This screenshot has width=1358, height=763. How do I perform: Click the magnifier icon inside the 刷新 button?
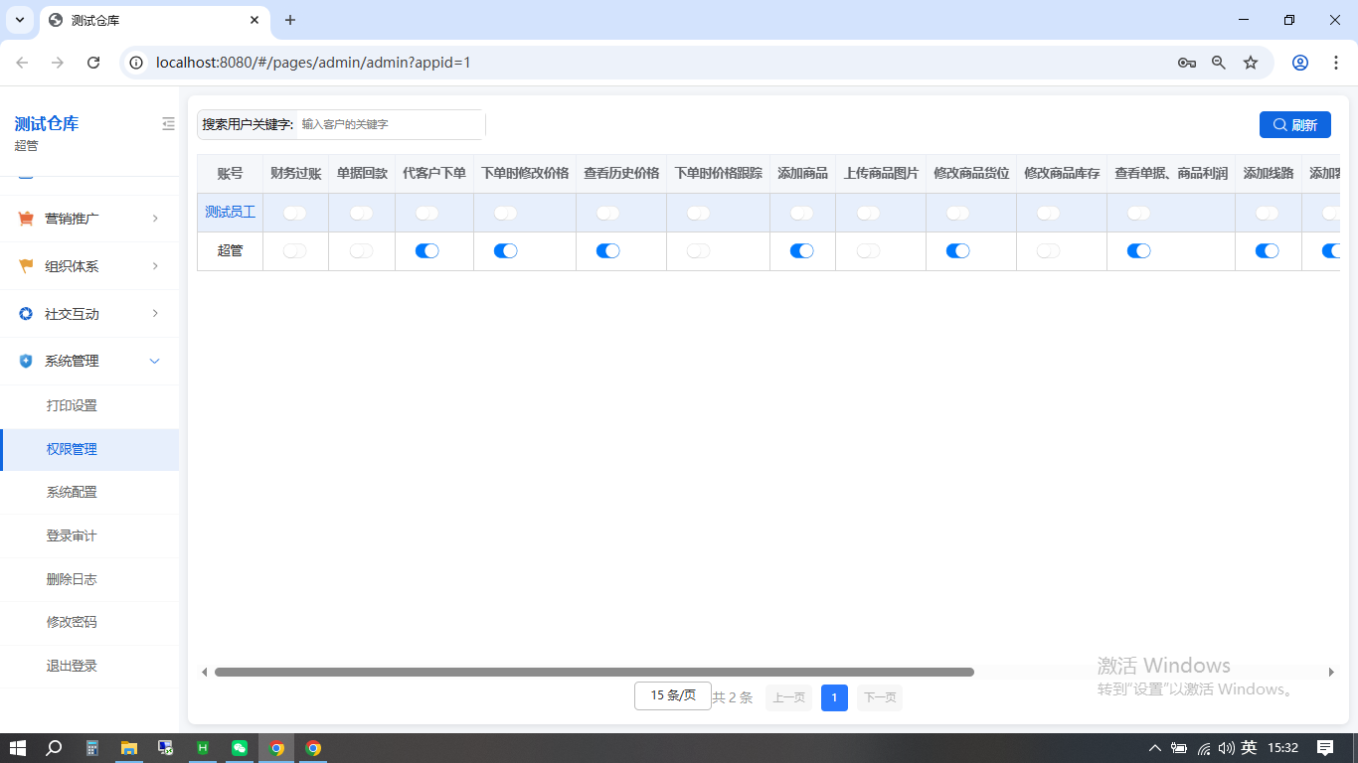[1280, 124]
